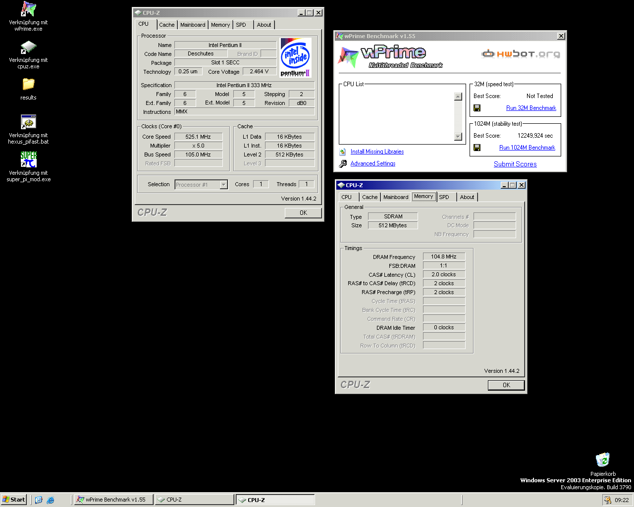This screenshot has width=634, height=507.
Task: Click the Show Desktop quick launch icon
Action: [39, 500]
